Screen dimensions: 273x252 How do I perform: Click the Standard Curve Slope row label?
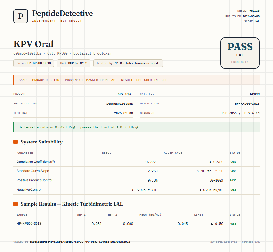(x=33, y=171)
